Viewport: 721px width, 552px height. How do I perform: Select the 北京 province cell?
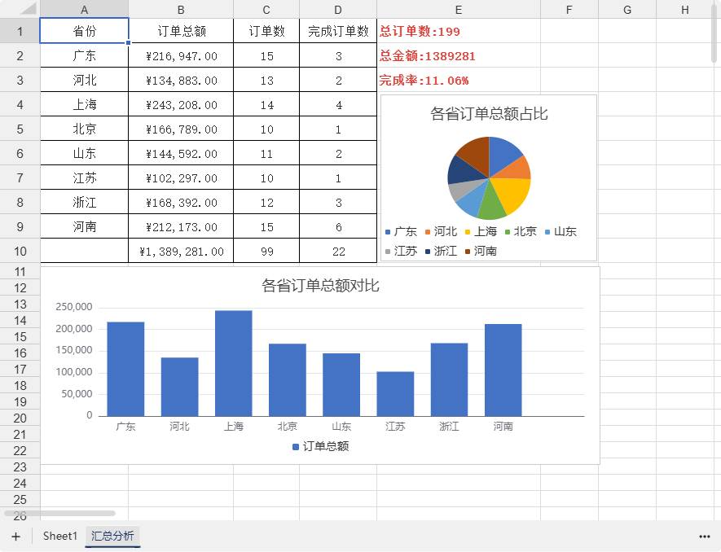point(84,129)
